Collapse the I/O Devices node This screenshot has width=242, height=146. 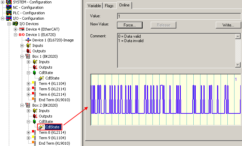[x=9, y=24]
